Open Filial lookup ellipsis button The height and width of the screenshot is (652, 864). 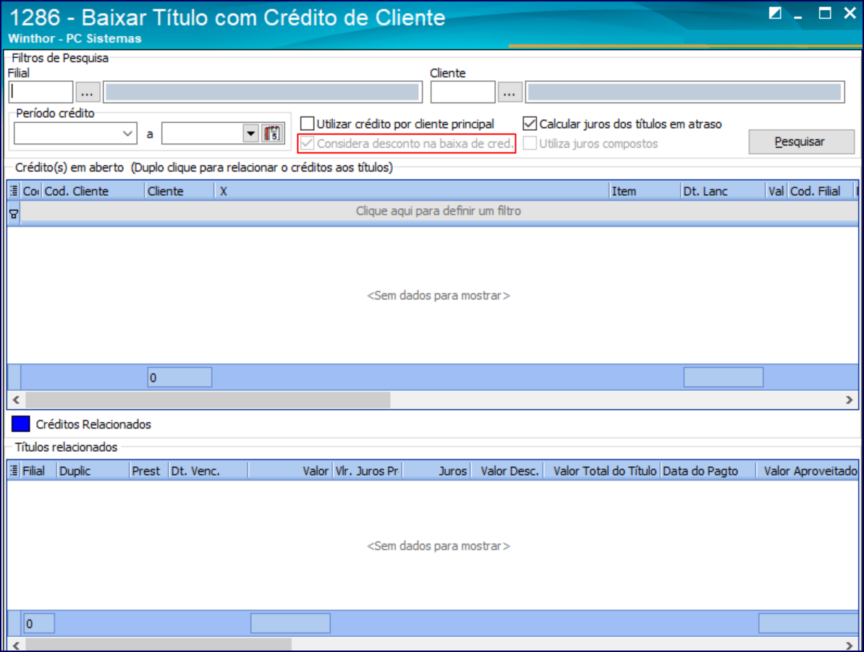88,93
